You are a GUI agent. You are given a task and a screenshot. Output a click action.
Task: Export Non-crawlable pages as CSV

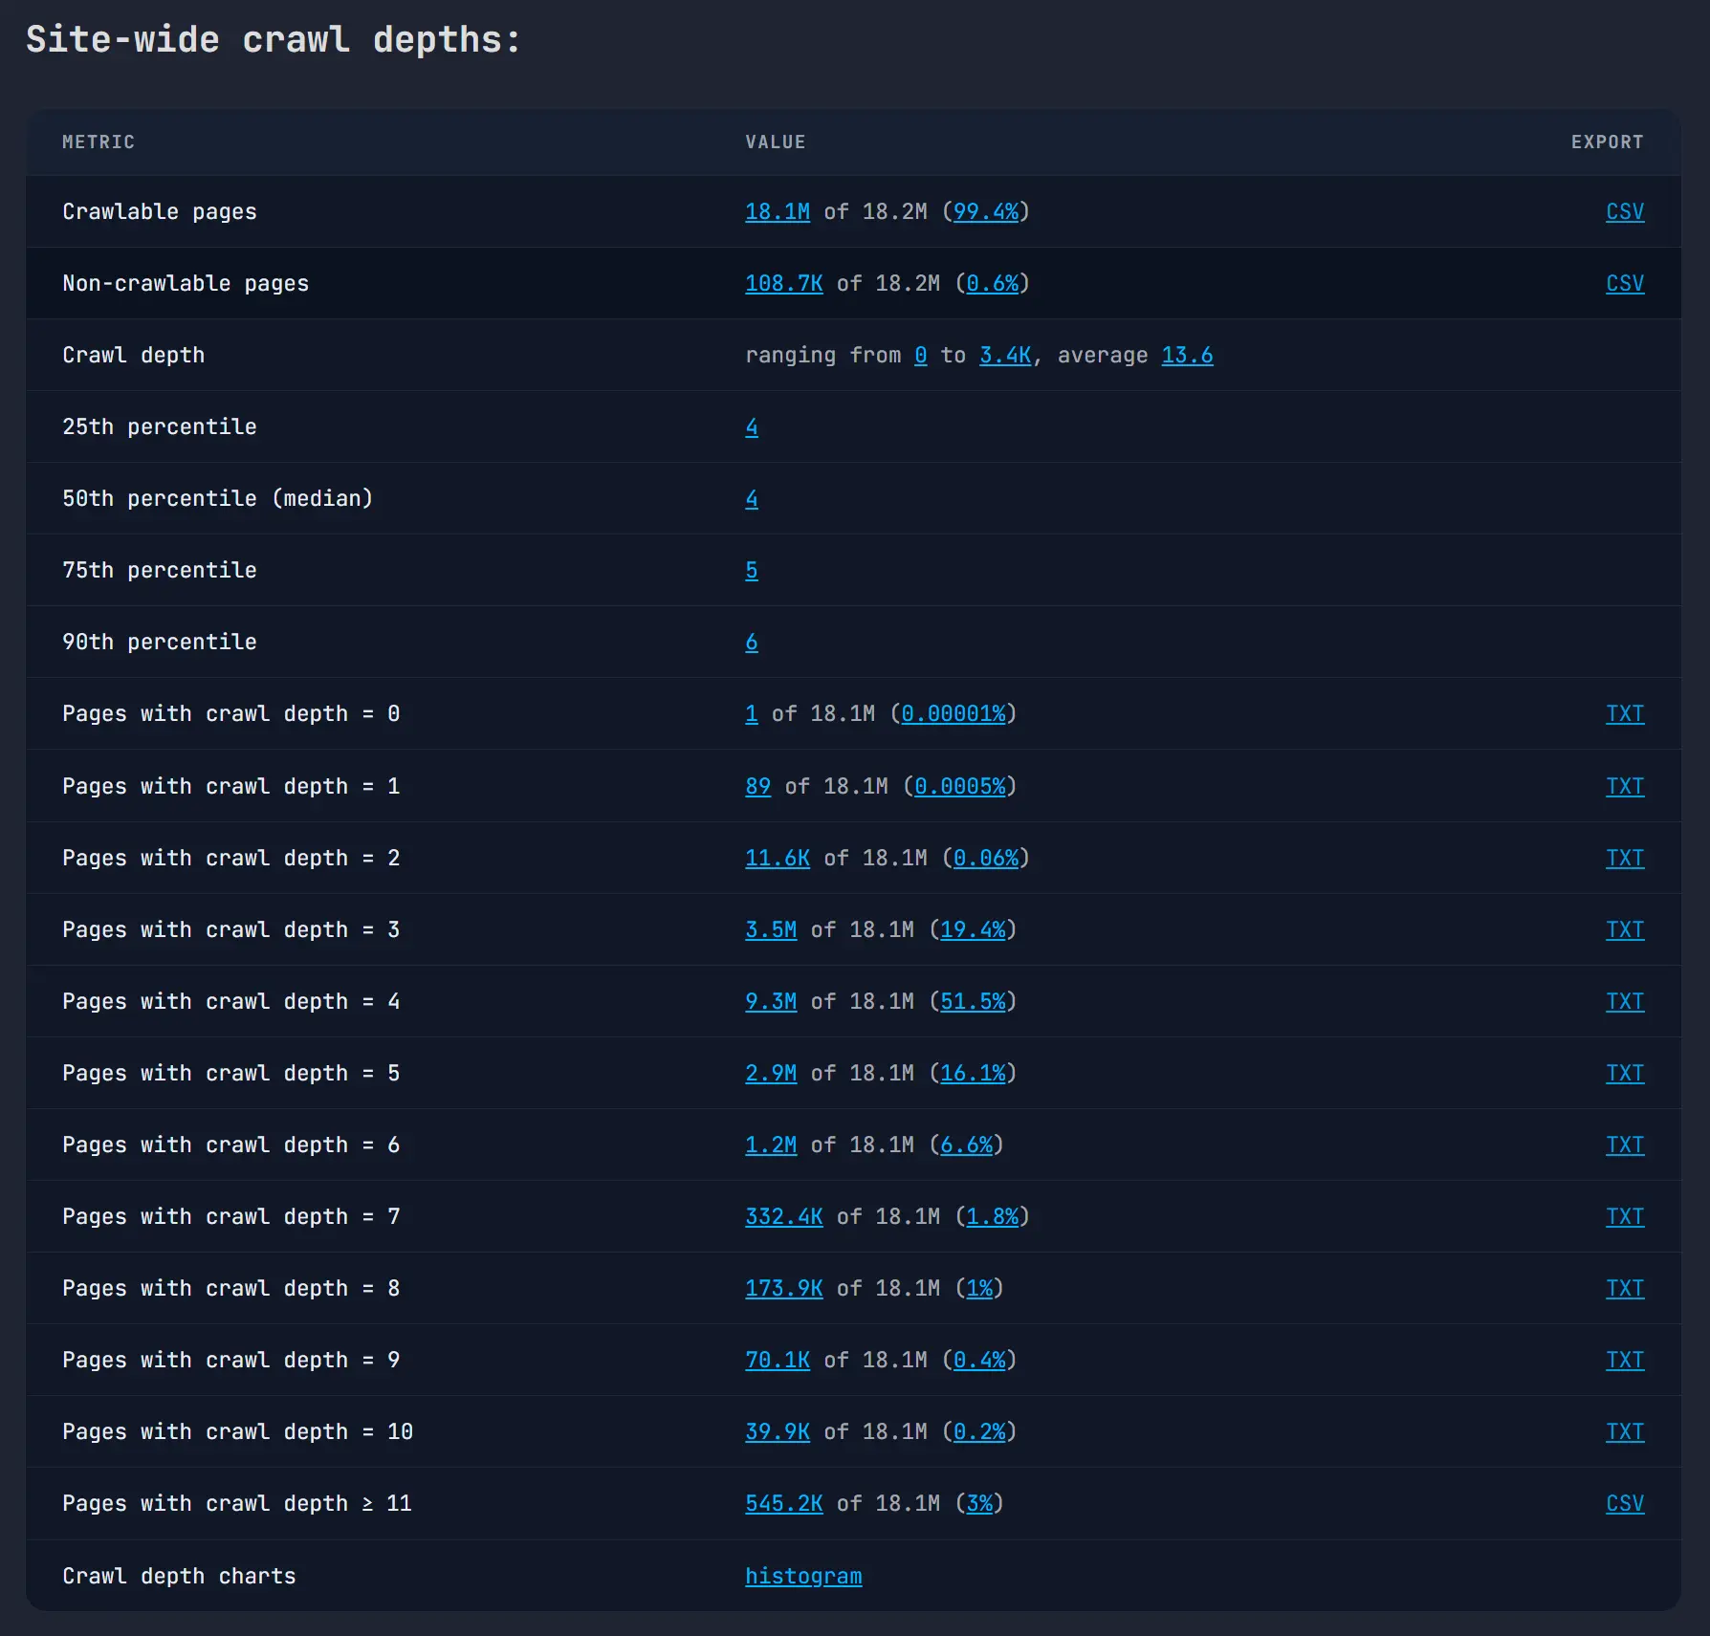coord(1625,283)
